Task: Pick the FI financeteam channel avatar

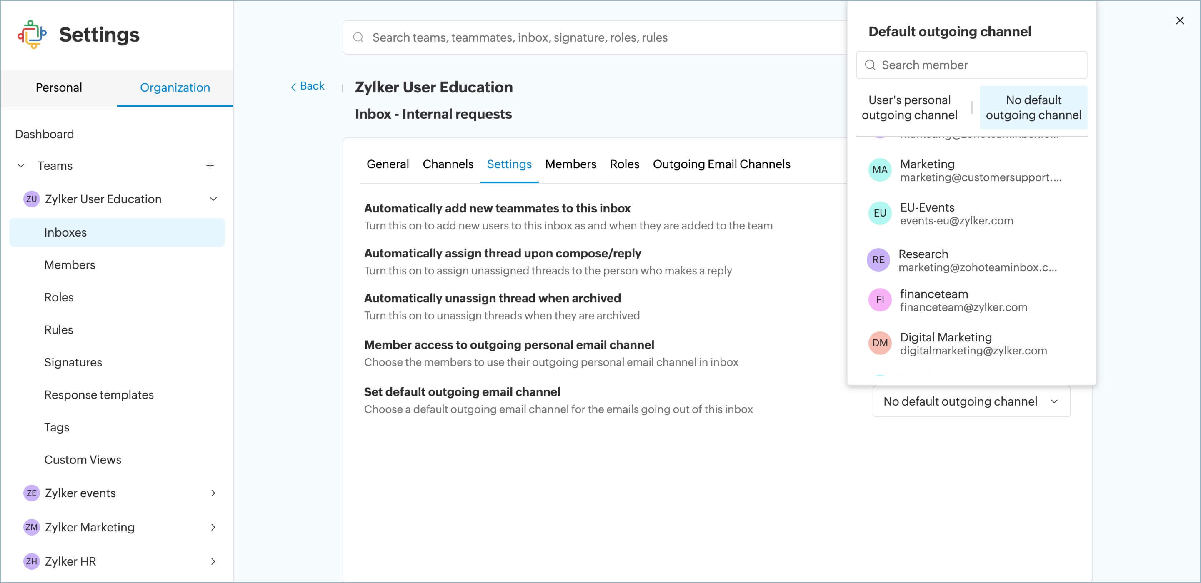Action: point(879,300)
